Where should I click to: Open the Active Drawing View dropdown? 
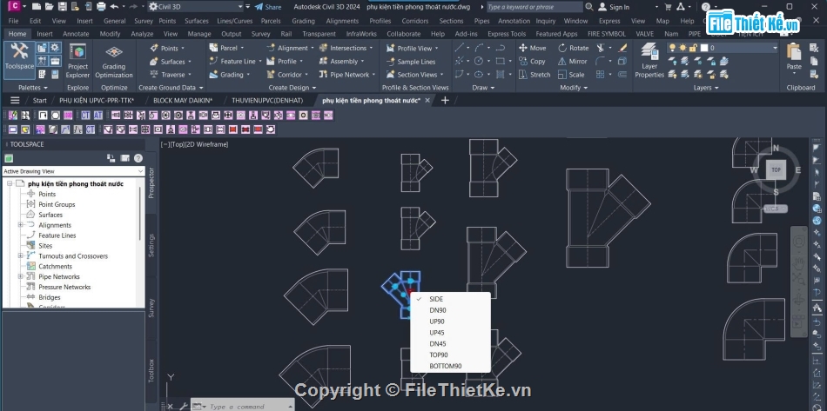(71, 171)
